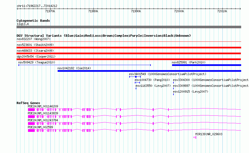Screen dimensions: 249x153
Task: Select the MIR139 magenta arrow glyph
Action: pyautogui.click(x=195, y=137)
